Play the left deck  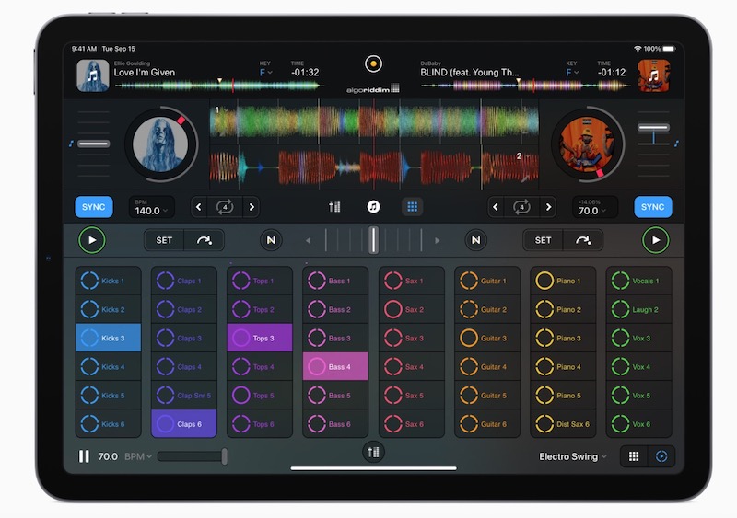(x=91, y=240)
